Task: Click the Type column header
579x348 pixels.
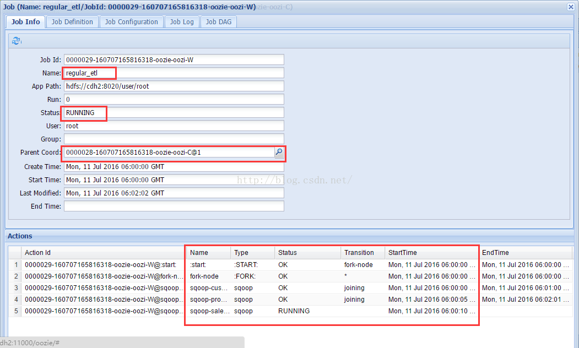Action: click(x=253, y=252)
